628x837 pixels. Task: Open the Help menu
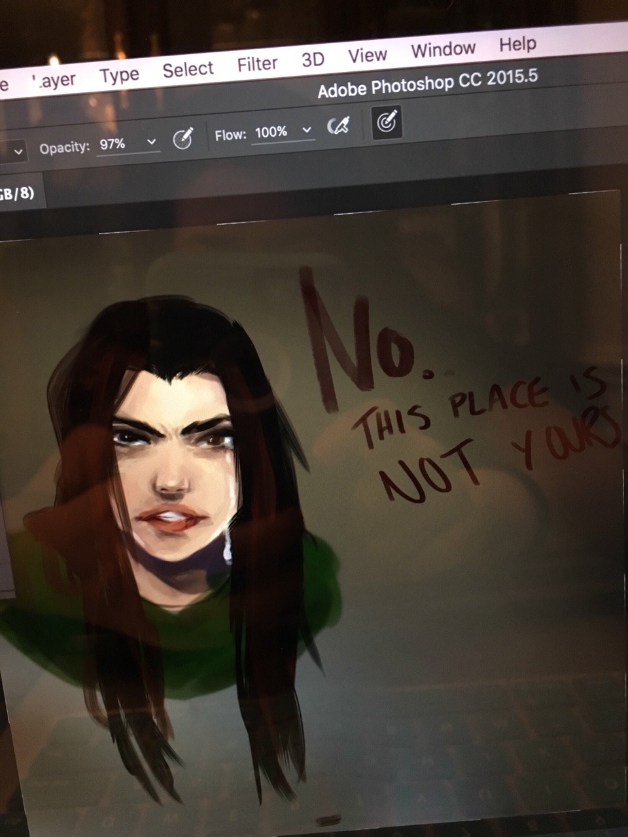[x=517, y=44]
